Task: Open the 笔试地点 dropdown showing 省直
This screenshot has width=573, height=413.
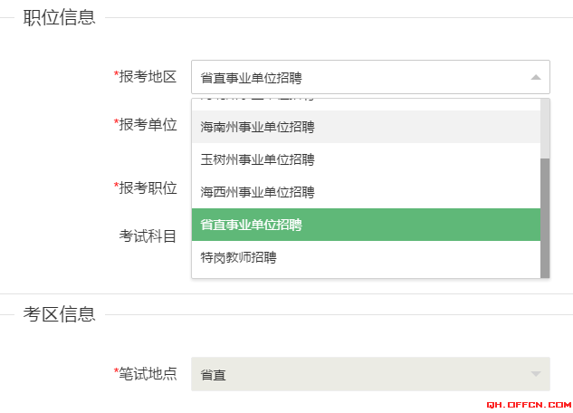Action: 370,374
